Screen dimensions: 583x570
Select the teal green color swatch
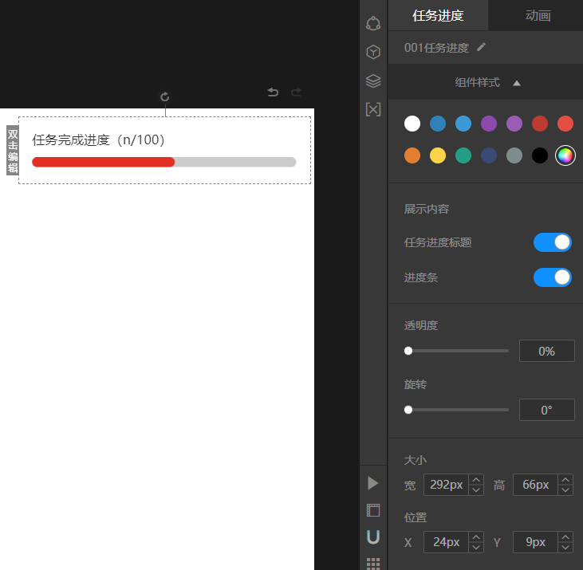click(463, 155)
